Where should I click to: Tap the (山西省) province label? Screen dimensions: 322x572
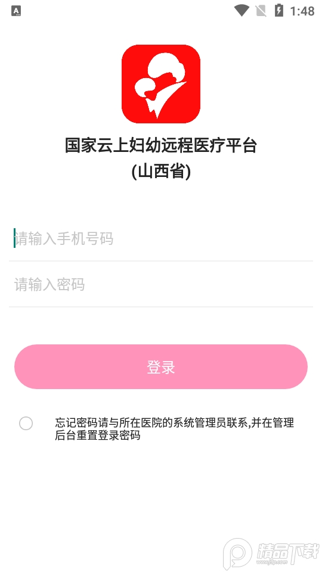(x=161, y=172)
